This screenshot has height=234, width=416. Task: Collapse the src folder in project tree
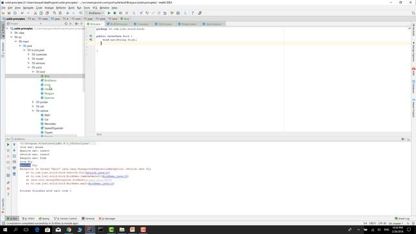(12, 37)
